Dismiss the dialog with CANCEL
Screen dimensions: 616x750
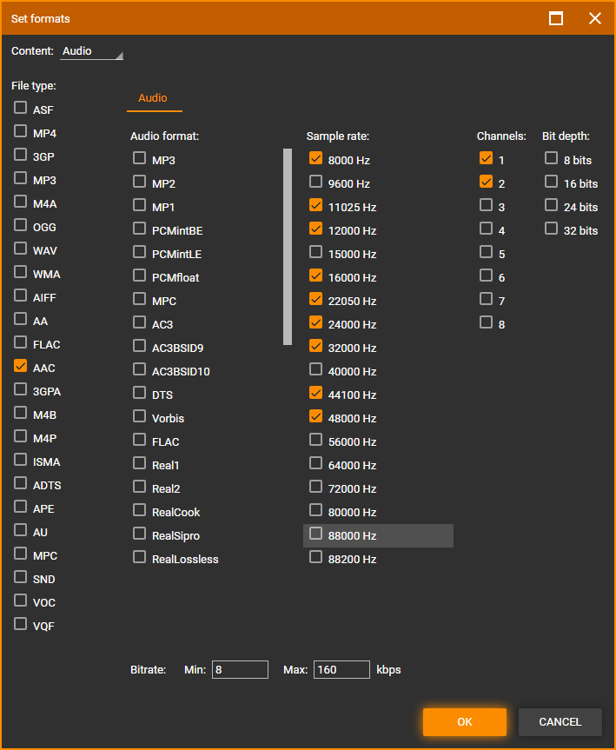tap(560, 722)
